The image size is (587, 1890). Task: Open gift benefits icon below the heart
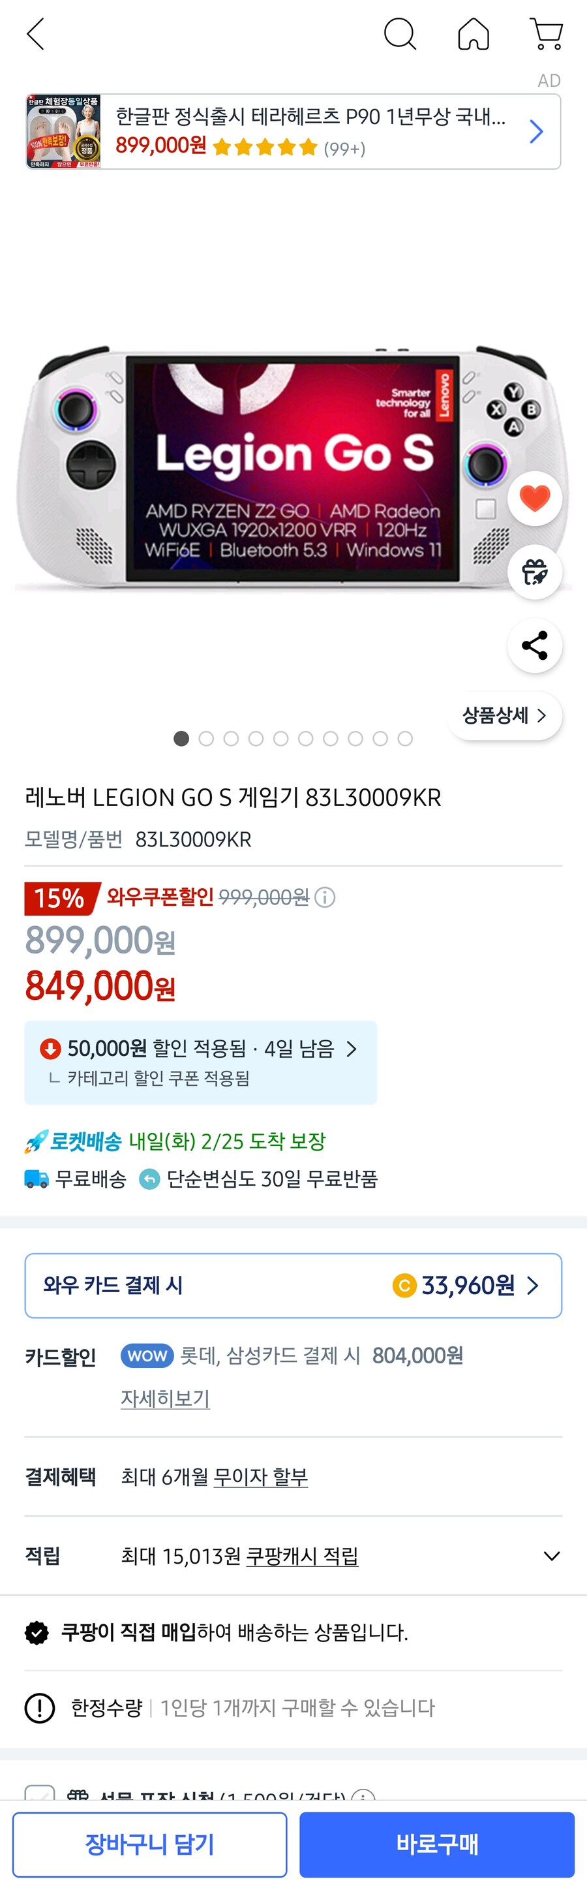click(534, 572)
